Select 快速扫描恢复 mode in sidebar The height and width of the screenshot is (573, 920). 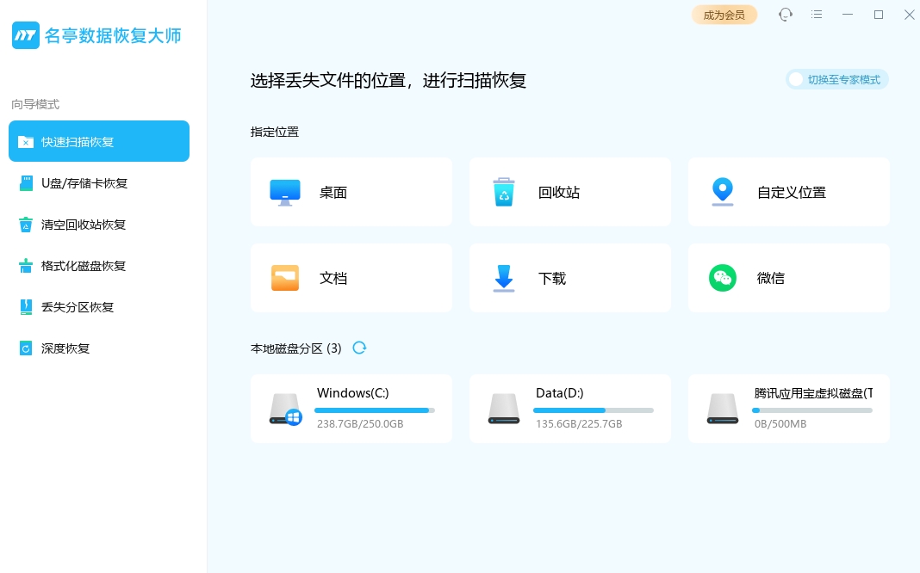tap(98, 141)
